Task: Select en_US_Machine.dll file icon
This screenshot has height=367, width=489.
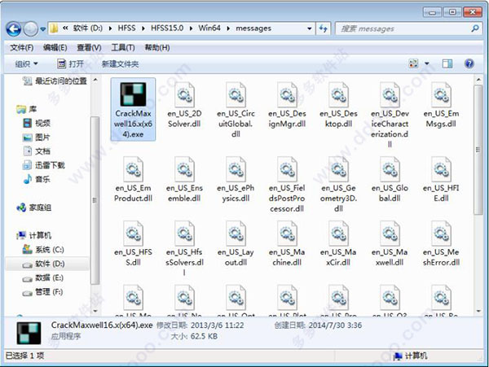Action: click(x=287, y=234)
